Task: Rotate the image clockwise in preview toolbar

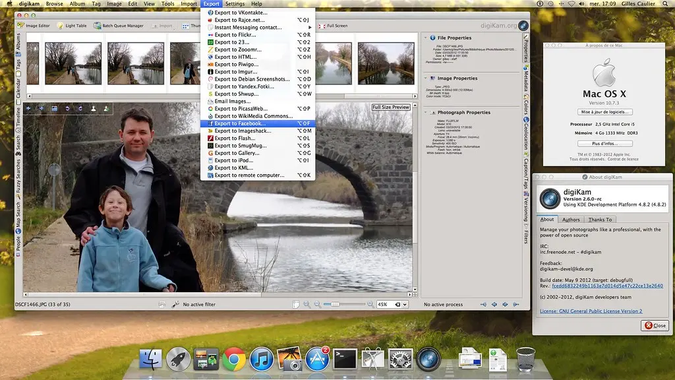Action: click(x=80, y=108)
